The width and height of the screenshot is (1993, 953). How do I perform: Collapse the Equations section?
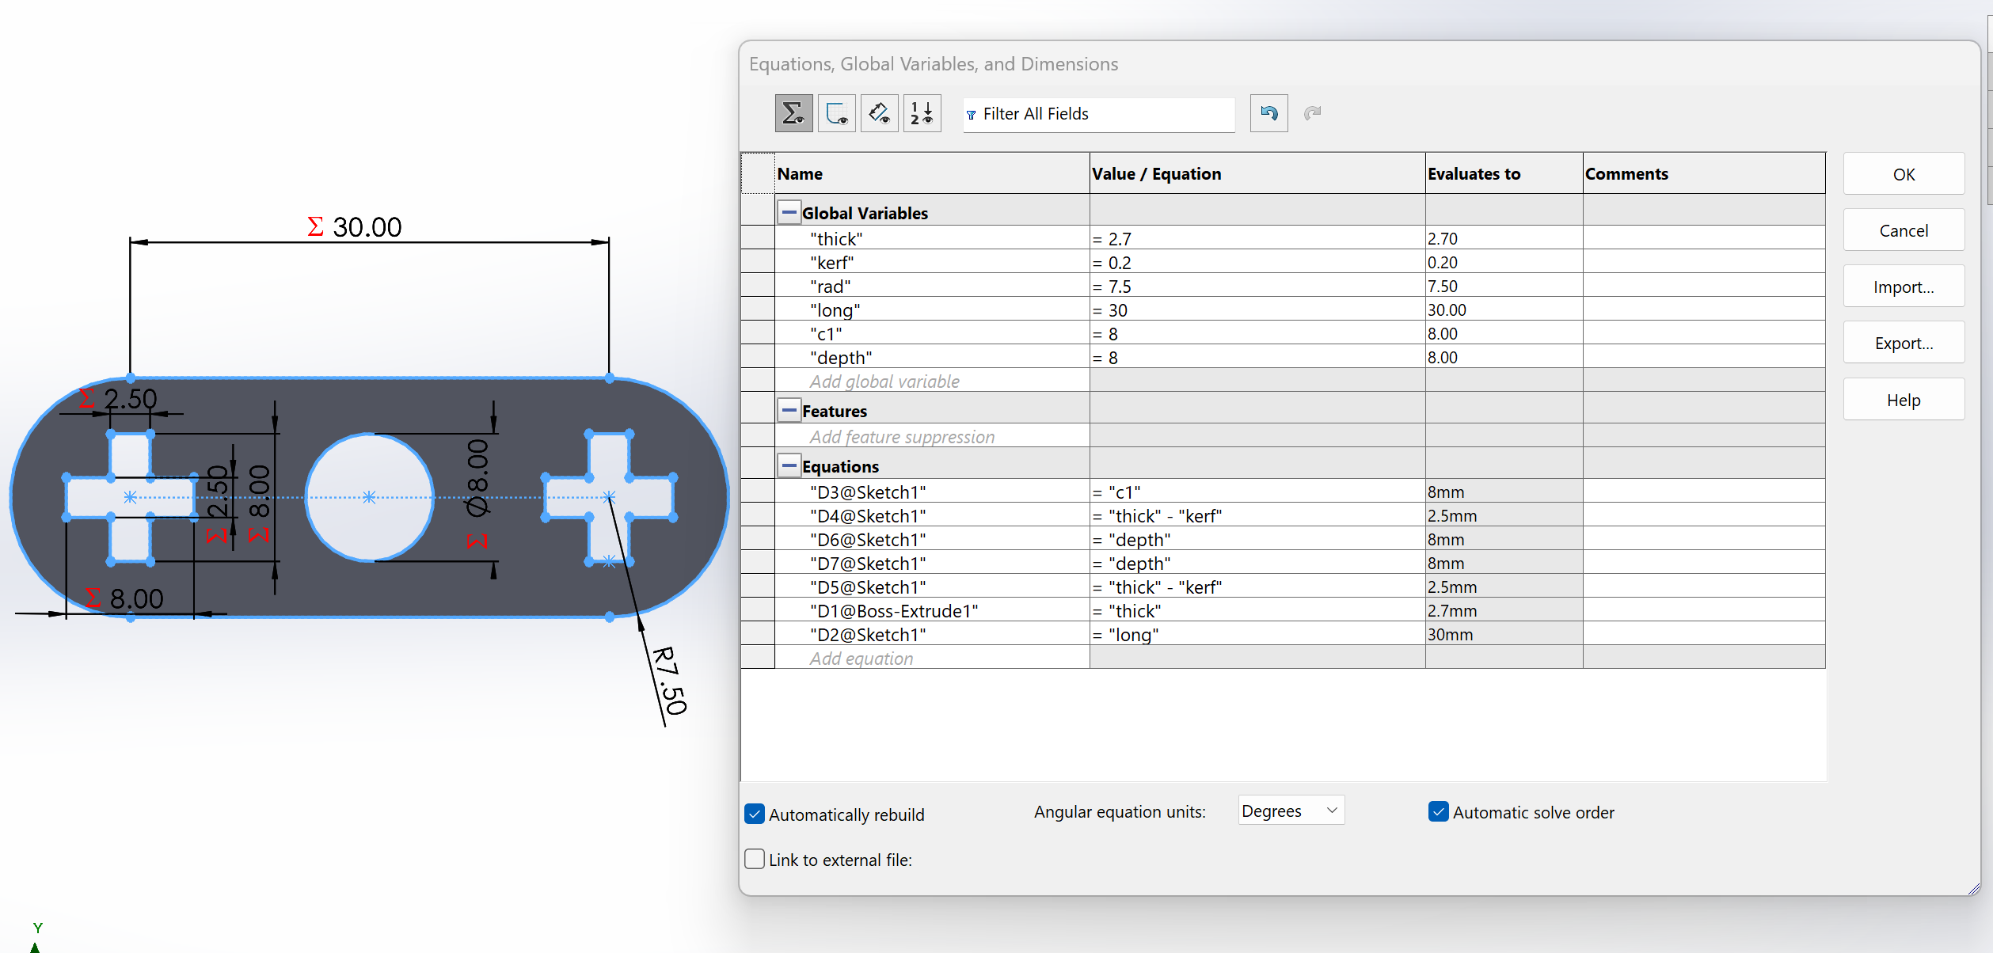pyautogui.click(x=789, y=465)
